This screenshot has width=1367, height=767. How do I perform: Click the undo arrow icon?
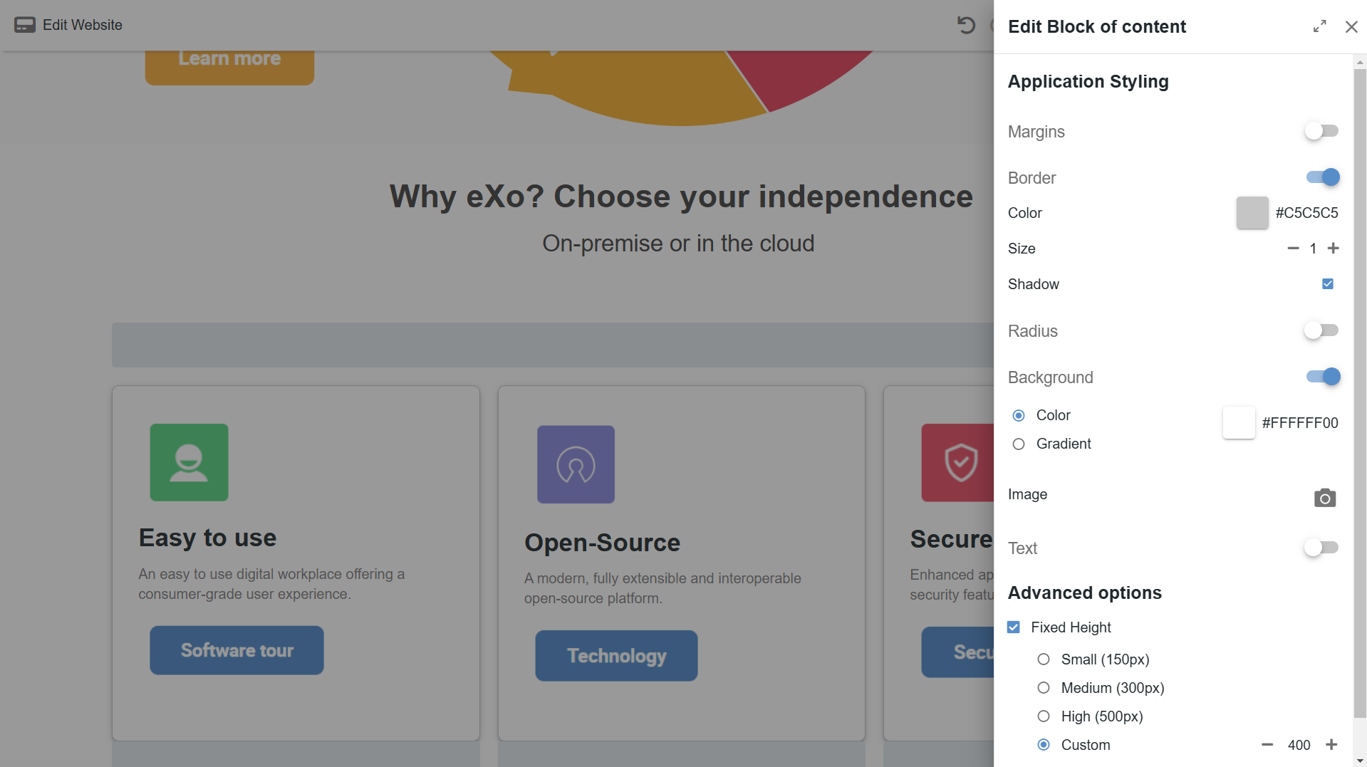[x=966, y=26]
